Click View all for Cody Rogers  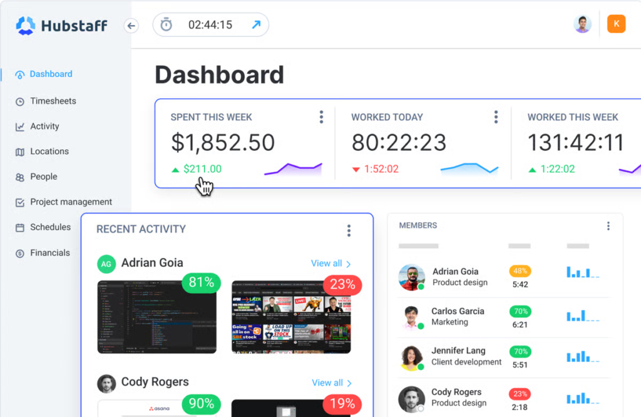[x=331, y=383]
